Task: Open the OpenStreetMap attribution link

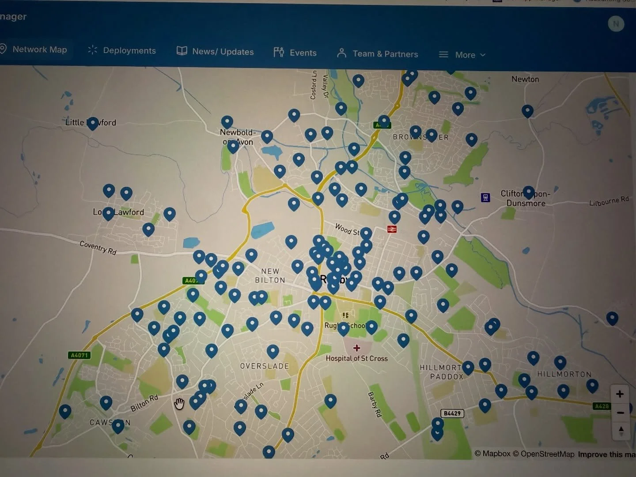Action: coord(544,454)
